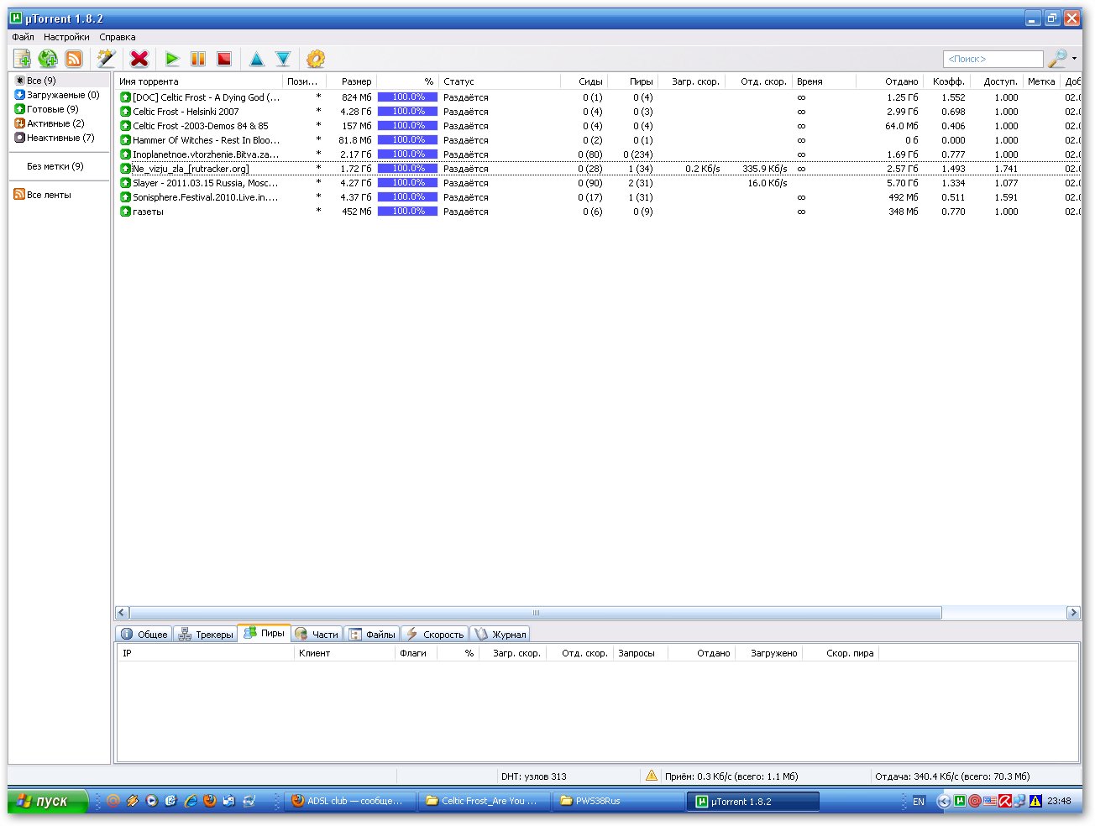Switch to Файлы tab
Image resolution: width=1095 pixels, height=826 pixels.
click(x=372, y=635)
